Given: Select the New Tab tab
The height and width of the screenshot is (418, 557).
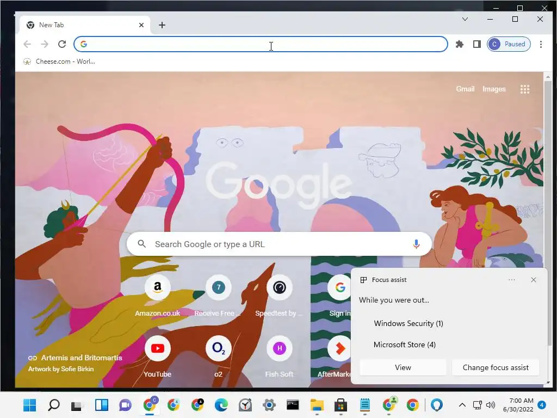Looking at the screenshot, I should point(84,25).
